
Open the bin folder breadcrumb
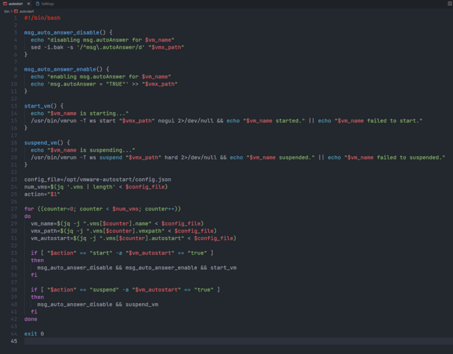[x=7, y=11]
